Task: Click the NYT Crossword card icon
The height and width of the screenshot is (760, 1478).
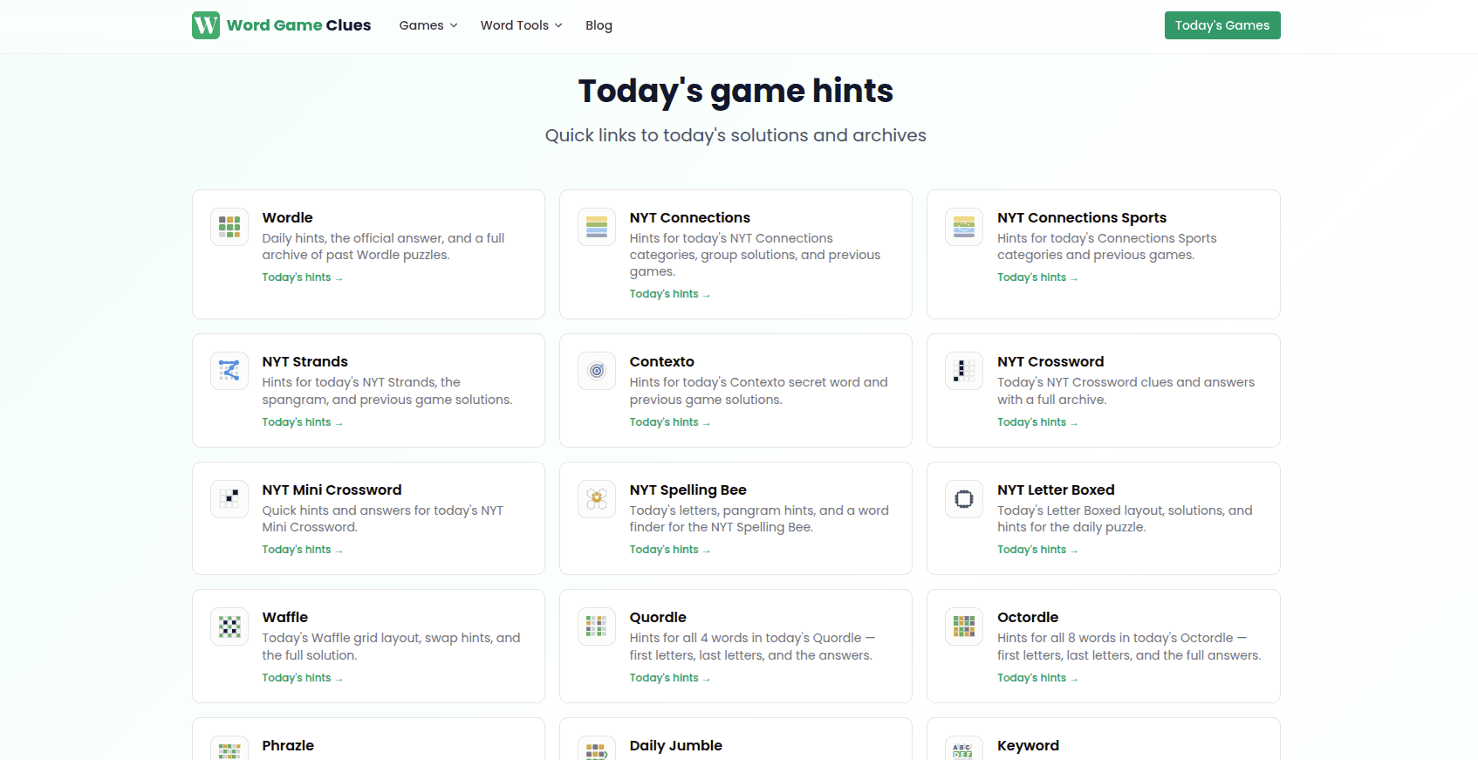Action: [x=964, y=371]
